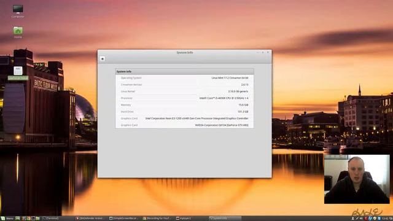Click the System info section header
Screen dimensions: 393x221
point(184,71)
